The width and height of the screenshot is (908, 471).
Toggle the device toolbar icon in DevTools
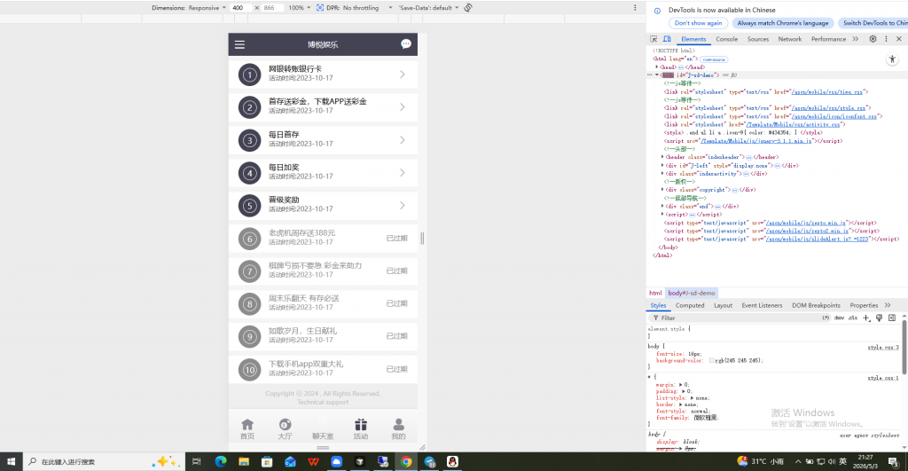coord(667,39)
